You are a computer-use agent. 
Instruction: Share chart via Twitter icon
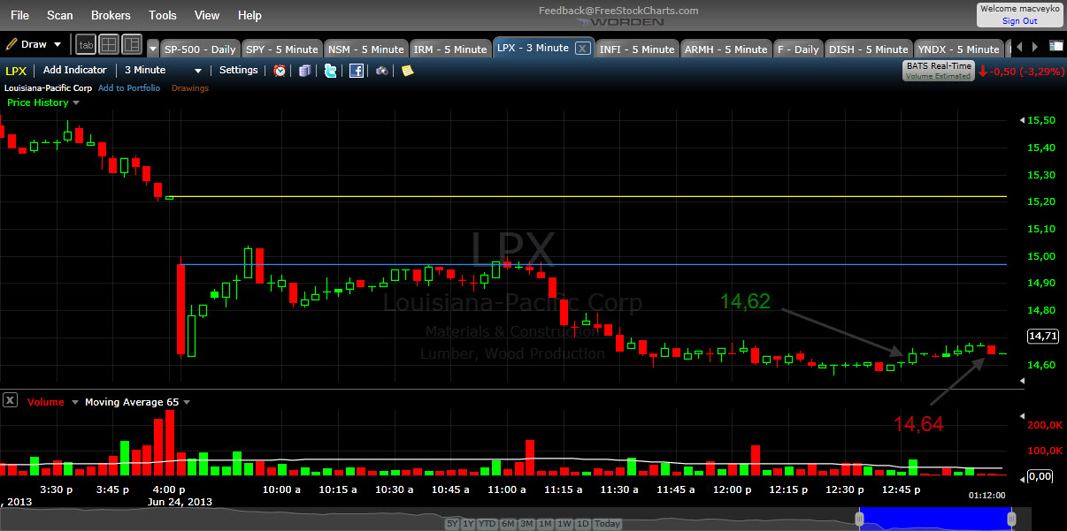[x=330, y=71]
